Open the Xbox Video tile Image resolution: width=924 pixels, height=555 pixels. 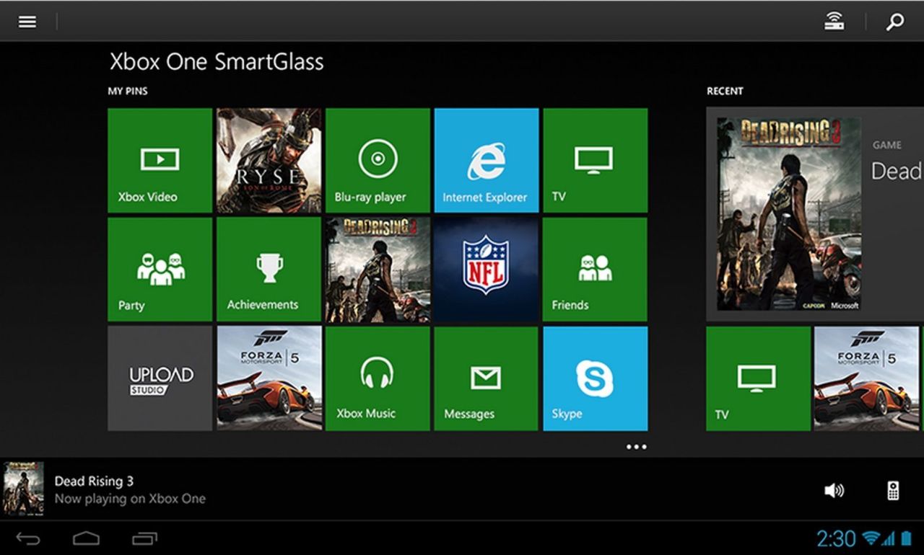(160, 160)
